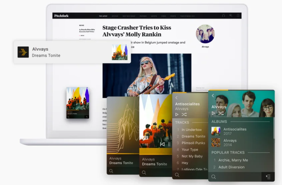Pause the playing Dreams Tonite track
The height and width of the screenshot is (185, 282).
pyautogui.click(x=169, y=144)
